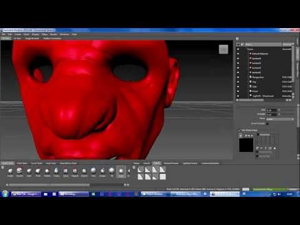Activate the Spray sculpt tool

point(66,172)
